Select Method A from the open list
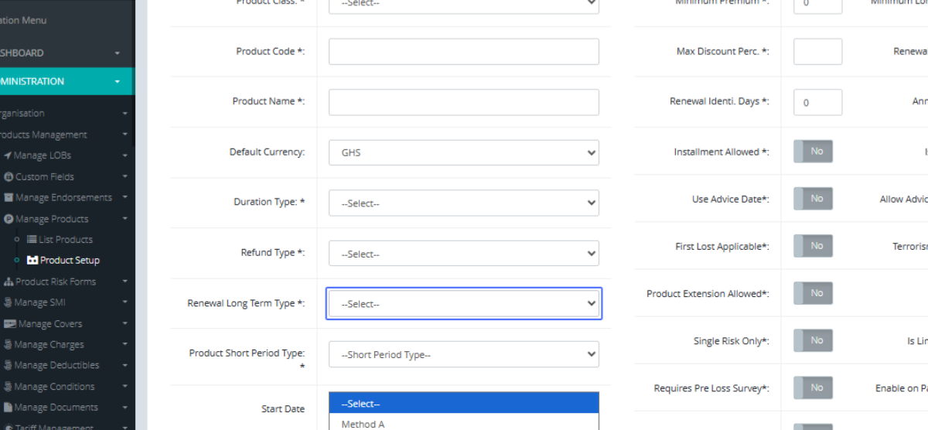The height and width of the screenshot is (430, 928). [363, 424]
